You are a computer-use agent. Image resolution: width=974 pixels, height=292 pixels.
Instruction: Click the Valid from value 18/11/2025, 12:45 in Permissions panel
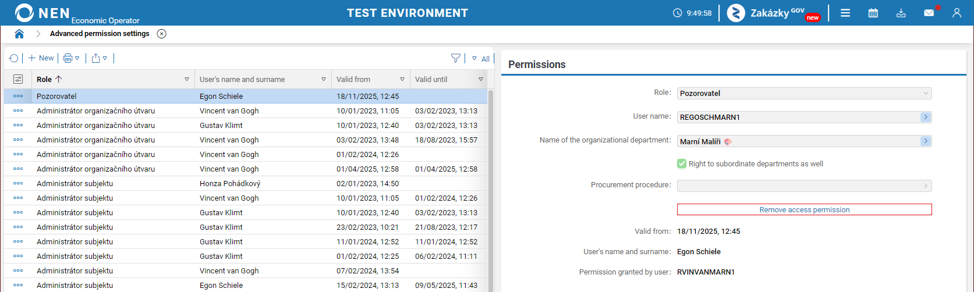click(x=709, y=231)
